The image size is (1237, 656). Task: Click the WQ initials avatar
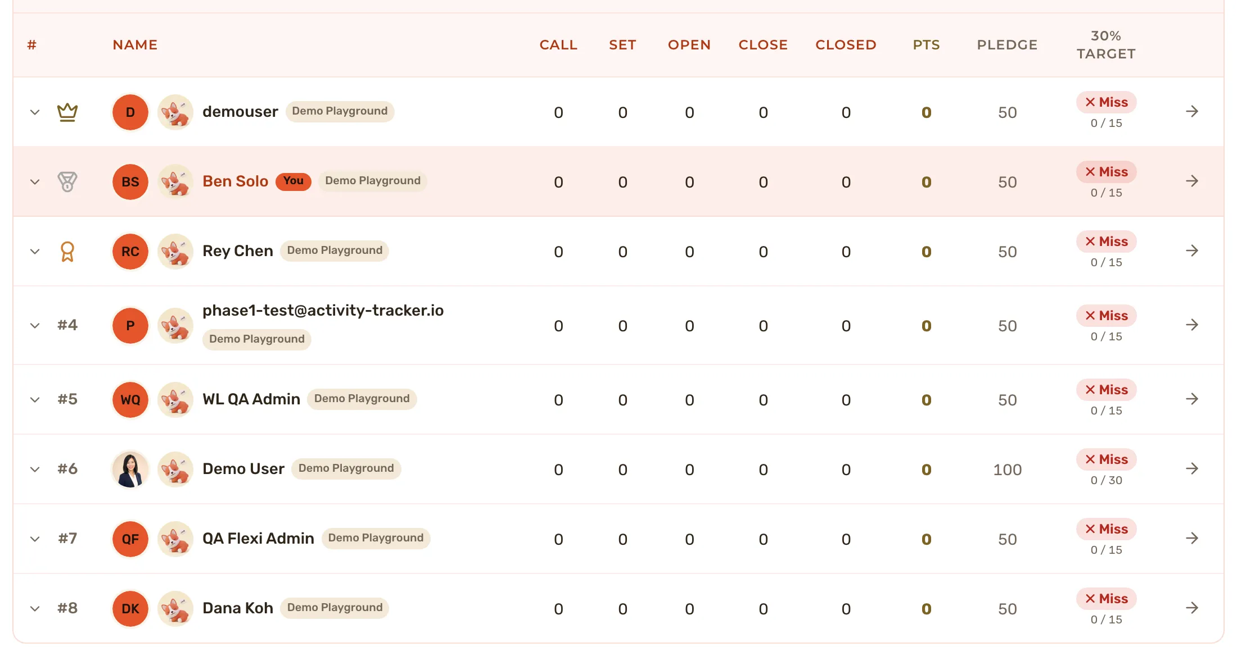coord(130,400)
